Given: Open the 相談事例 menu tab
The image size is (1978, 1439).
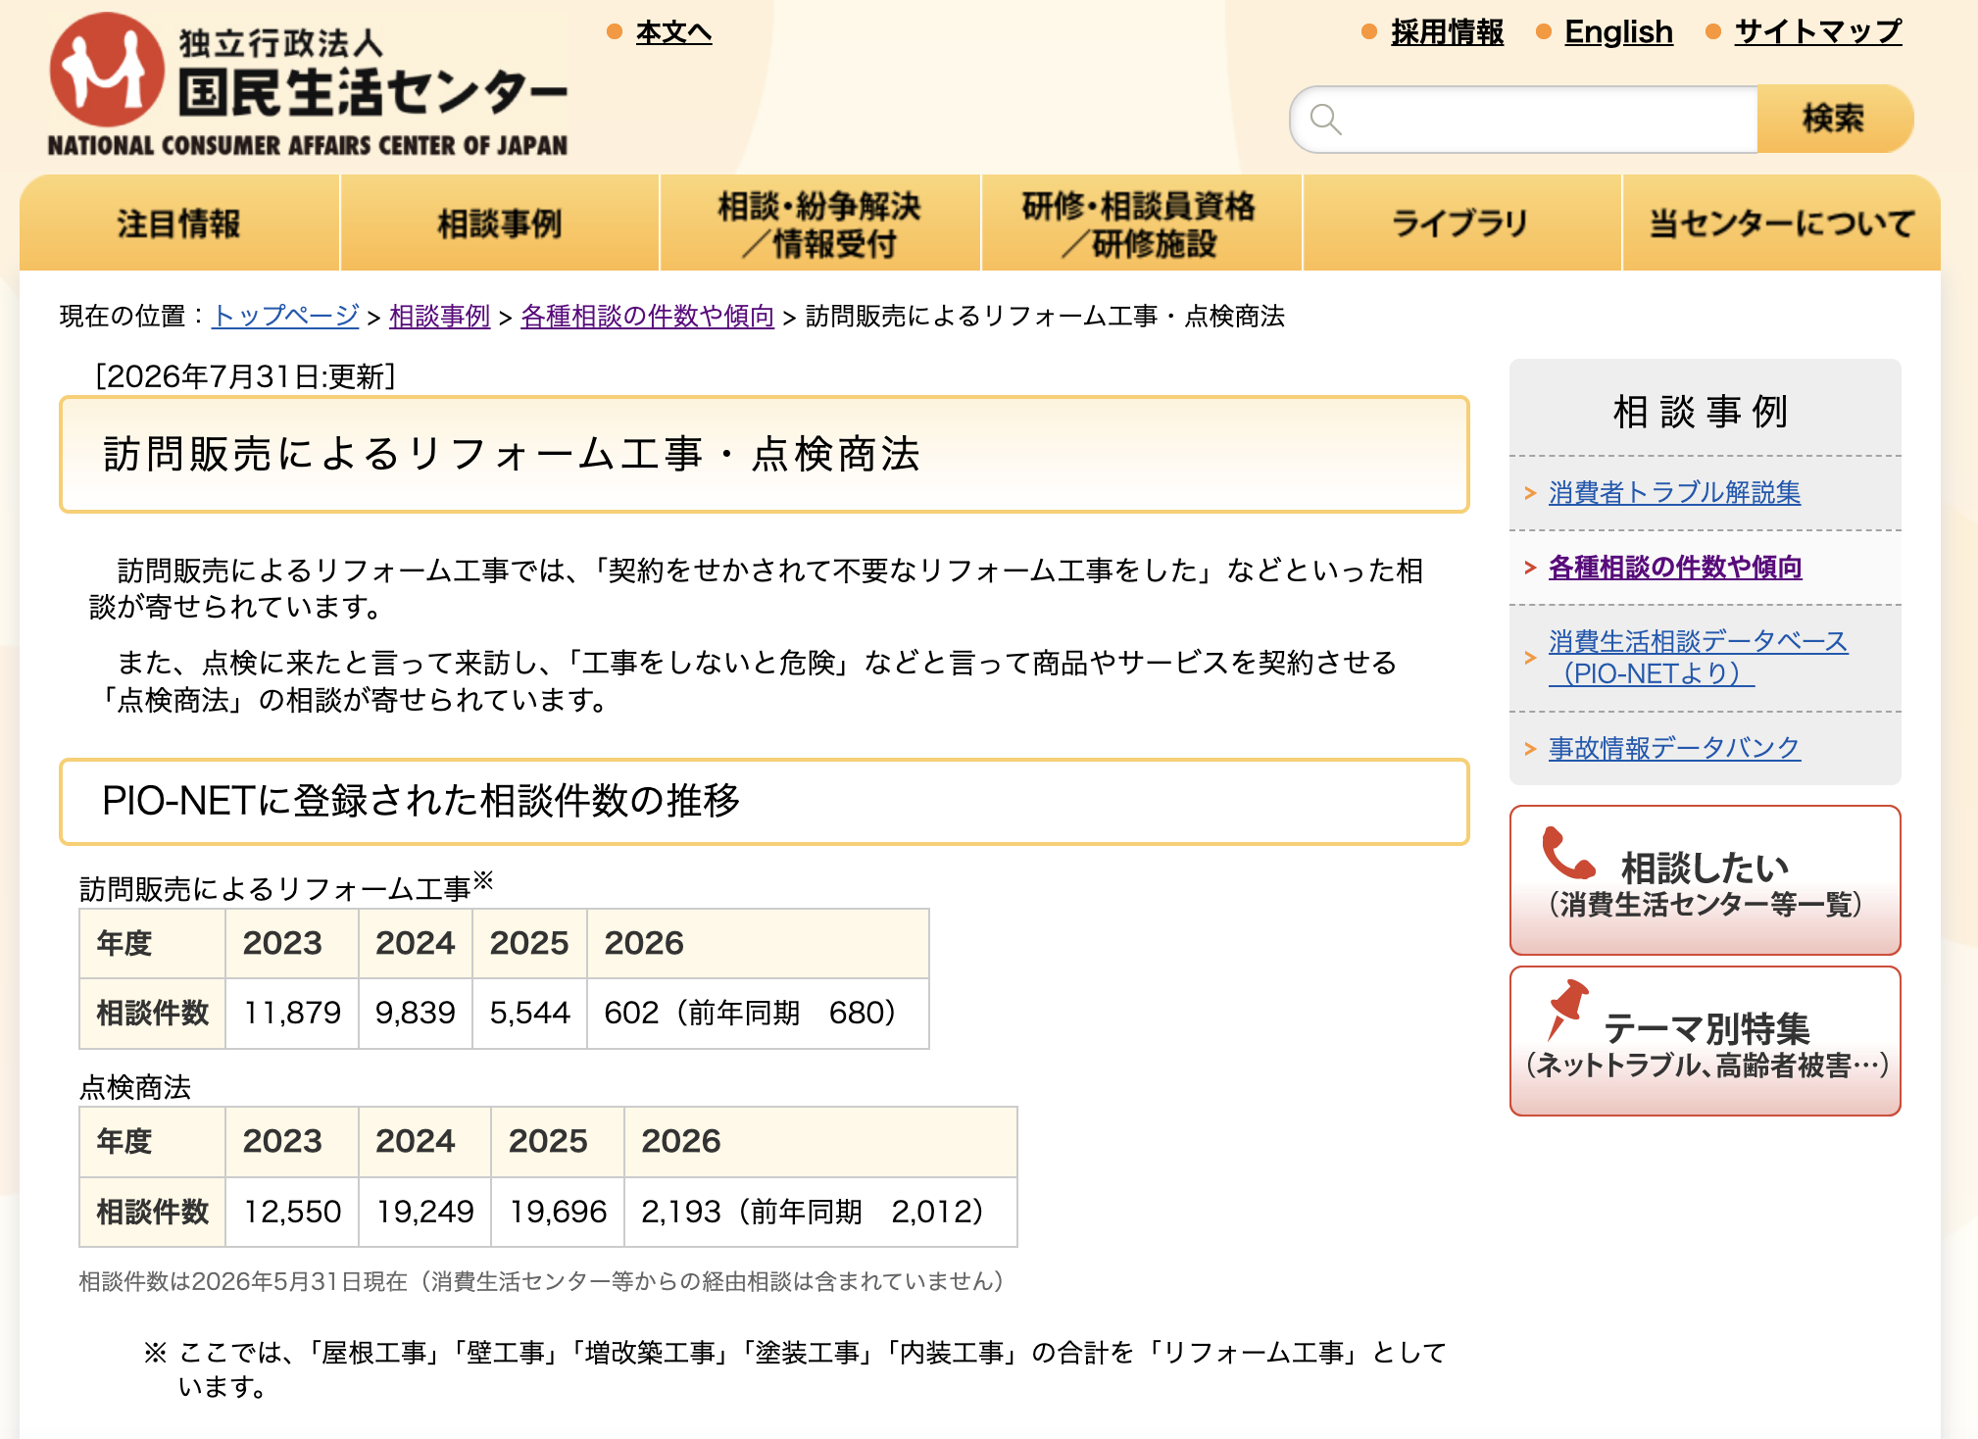Looking at the screenshot, I should pyautogui.click(x=500, y=223).
